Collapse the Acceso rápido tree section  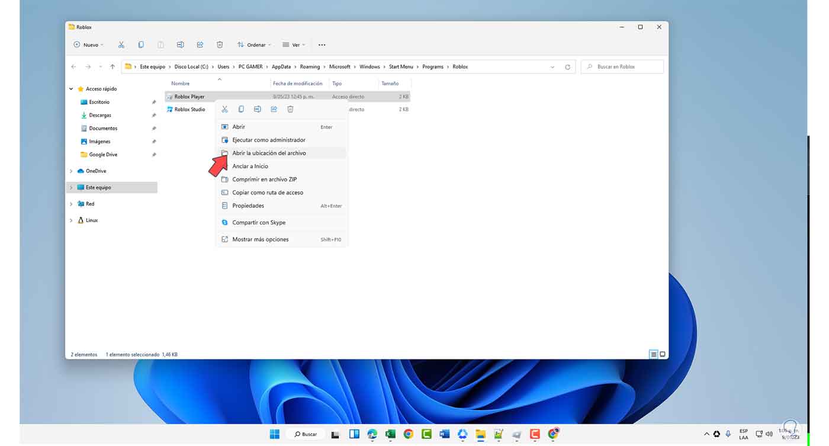71,89
